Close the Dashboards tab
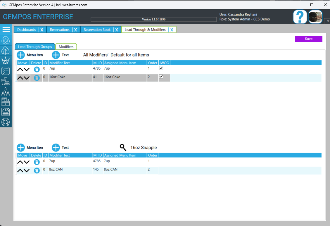 pos(42,30)
